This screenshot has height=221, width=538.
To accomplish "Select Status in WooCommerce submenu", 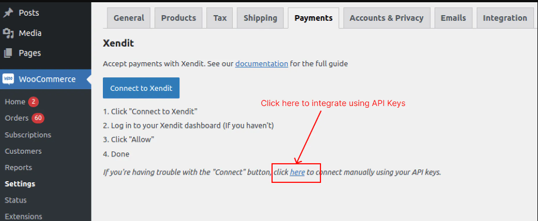I will point(15,200).
